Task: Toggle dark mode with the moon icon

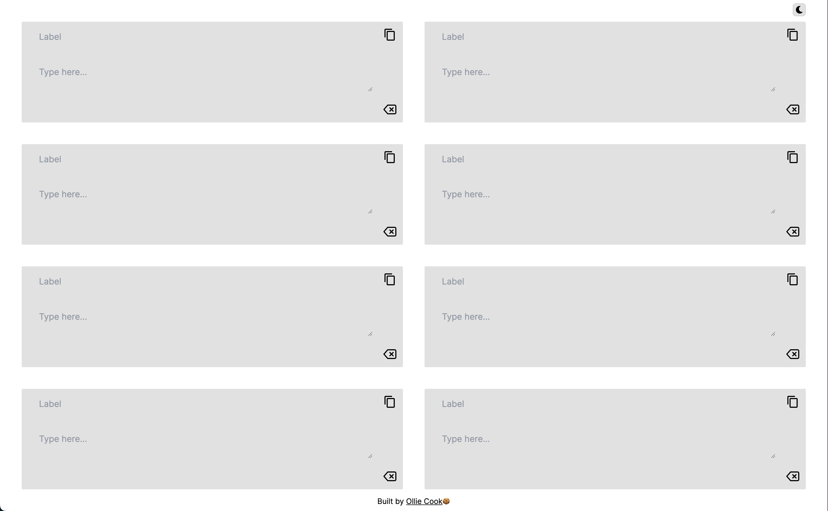Action: (x=799, y=10)
